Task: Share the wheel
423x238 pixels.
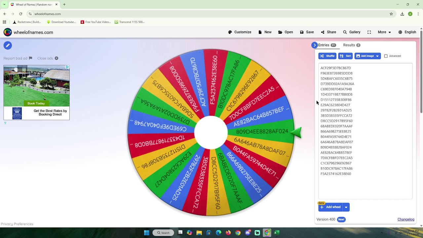Action: pos(328,32)
